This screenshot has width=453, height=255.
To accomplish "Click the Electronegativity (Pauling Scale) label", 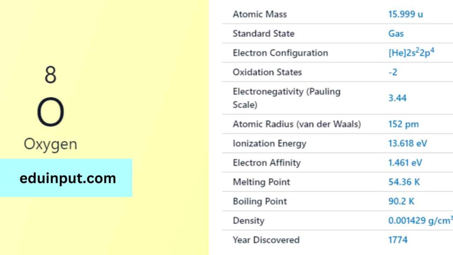I will point(286,98).
